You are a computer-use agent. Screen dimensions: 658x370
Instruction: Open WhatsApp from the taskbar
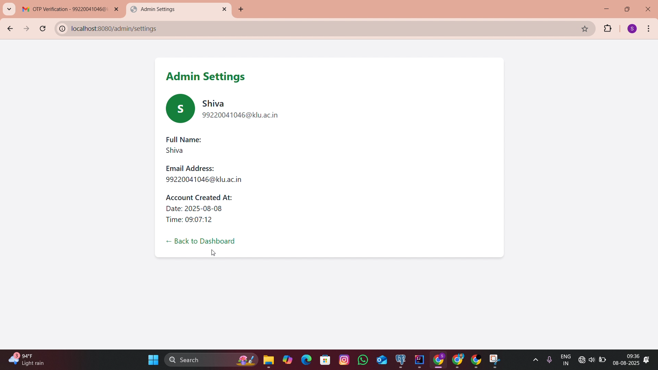[363, 360]
